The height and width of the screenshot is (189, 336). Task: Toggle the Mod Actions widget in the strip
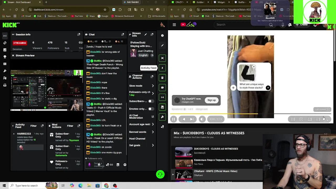[x=162, y=78]
